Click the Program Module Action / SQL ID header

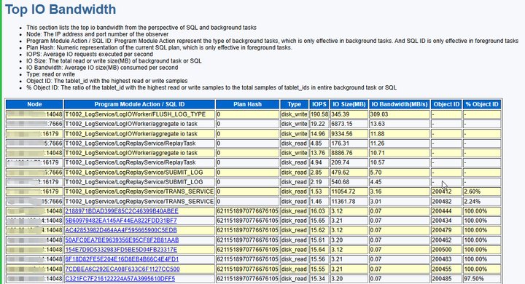pyautogui.click(x=139, y=104)
